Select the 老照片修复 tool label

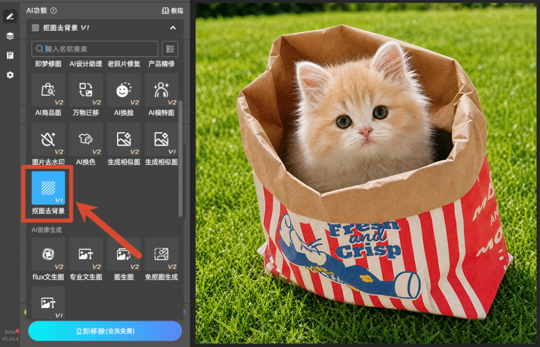(123, 64)
